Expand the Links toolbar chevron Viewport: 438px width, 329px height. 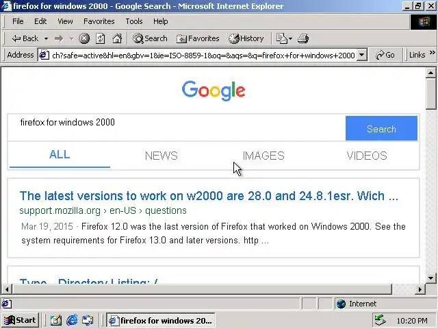pos(432,53)
